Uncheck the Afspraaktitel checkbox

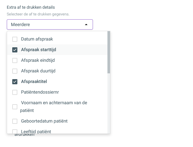tap(15, 82)
